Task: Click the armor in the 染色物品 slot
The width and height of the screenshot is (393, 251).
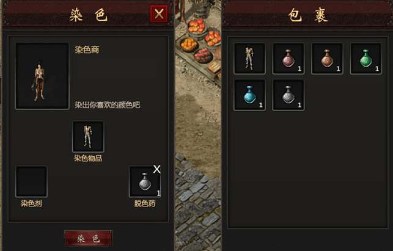Action: 88,137
